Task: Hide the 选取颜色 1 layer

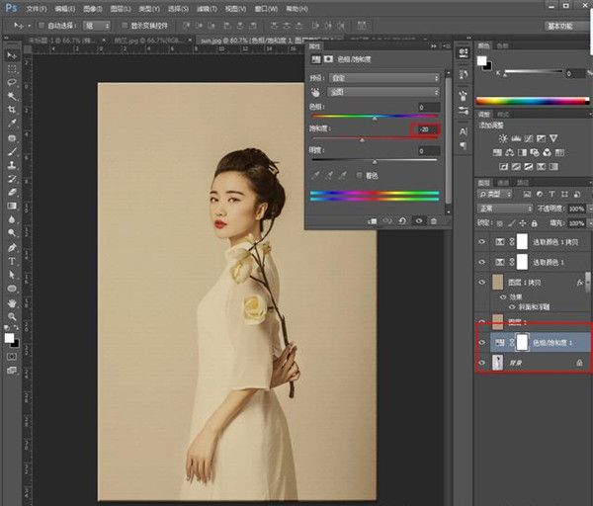Action: pos(482,262)
